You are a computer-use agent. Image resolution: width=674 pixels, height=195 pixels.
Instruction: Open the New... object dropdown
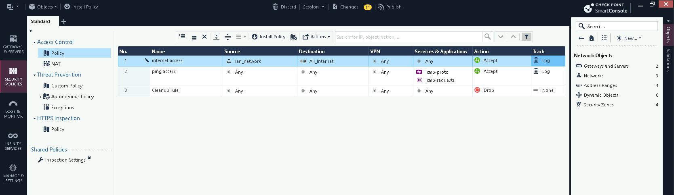click(629, 38)
